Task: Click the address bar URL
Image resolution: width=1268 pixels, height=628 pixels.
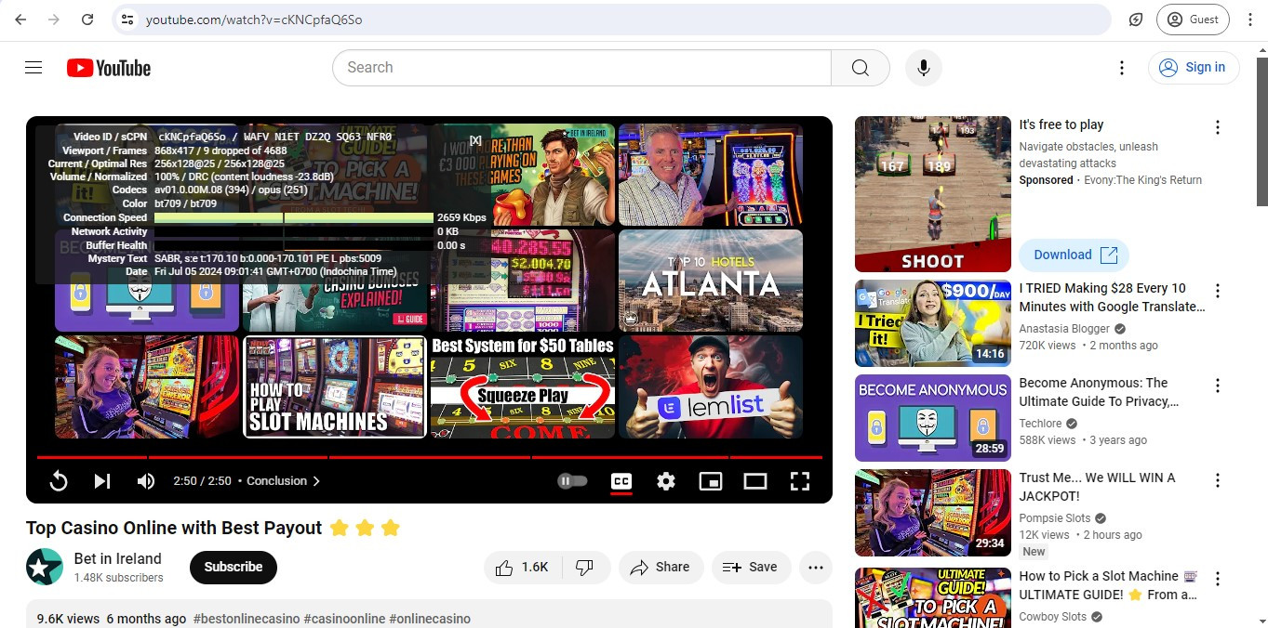Action: pos(254,20)
